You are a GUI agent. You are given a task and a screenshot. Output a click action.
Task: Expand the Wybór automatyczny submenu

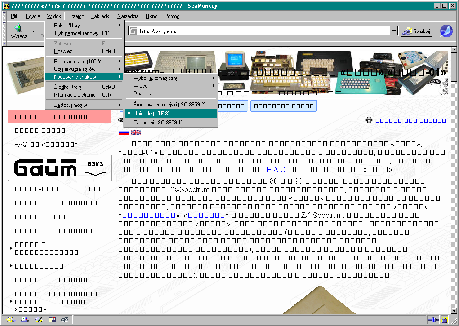pos(171,78)
